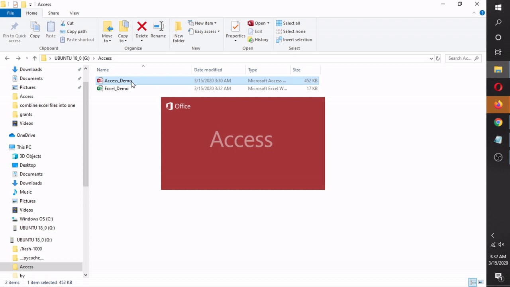This screenshot has height=287, width=510.
Task: Click Paste shortcut command
Action: pos(77,39)
